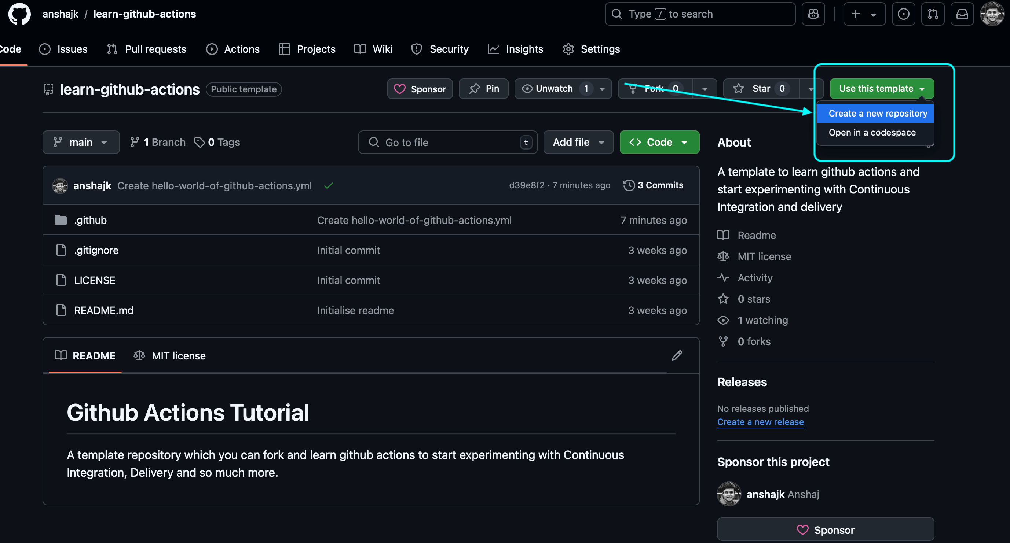Open the green Code dropdown
This screenshot has height=543, width=1010.
[x=659, y=142]
